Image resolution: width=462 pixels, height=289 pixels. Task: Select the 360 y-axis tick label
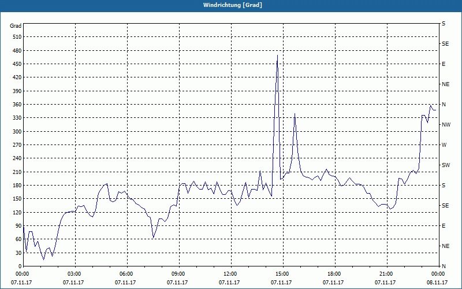(x=18, y=105)
